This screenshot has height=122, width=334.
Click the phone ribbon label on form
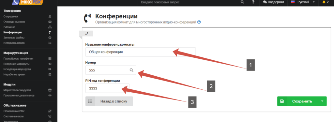[86, 33]
